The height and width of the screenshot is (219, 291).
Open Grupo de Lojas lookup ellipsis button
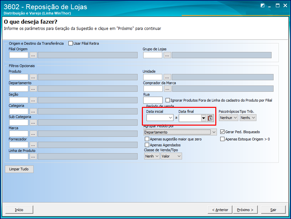[167, 55]
